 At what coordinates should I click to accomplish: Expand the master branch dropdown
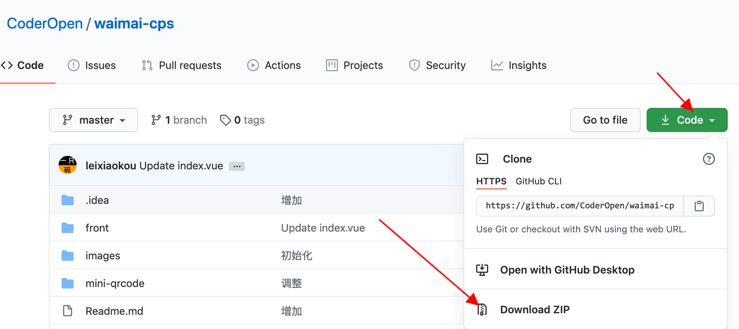tap(93, 120)
